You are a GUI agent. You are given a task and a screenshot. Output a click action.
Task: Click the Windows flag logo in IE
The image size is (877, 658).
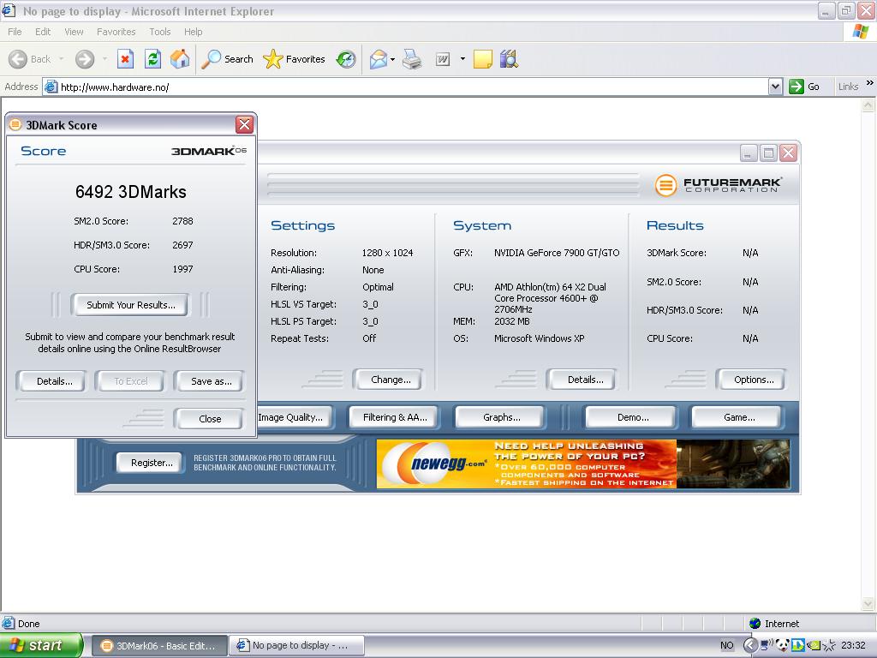[861, 32]
